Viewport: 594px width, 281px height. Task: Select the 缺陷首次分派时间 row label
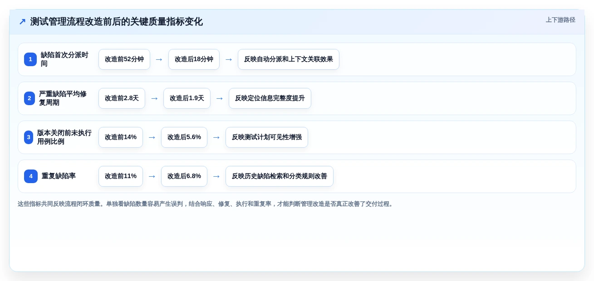(64, 59)
